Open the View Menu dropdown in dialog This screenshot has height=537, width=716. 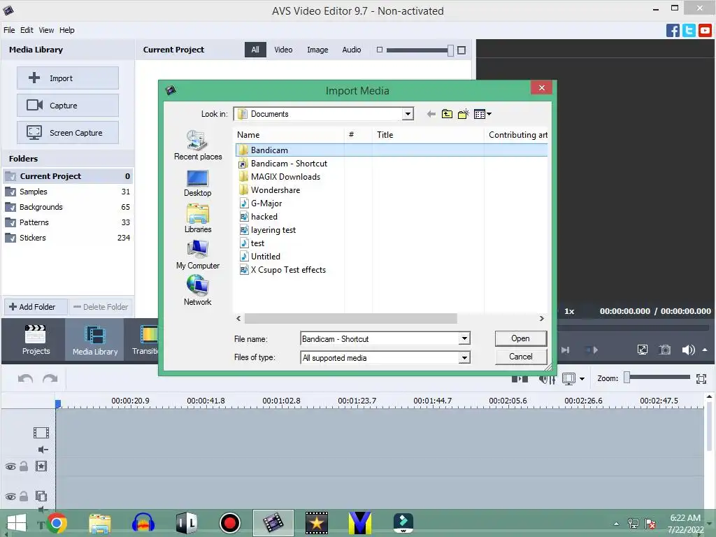click(482, 114)
